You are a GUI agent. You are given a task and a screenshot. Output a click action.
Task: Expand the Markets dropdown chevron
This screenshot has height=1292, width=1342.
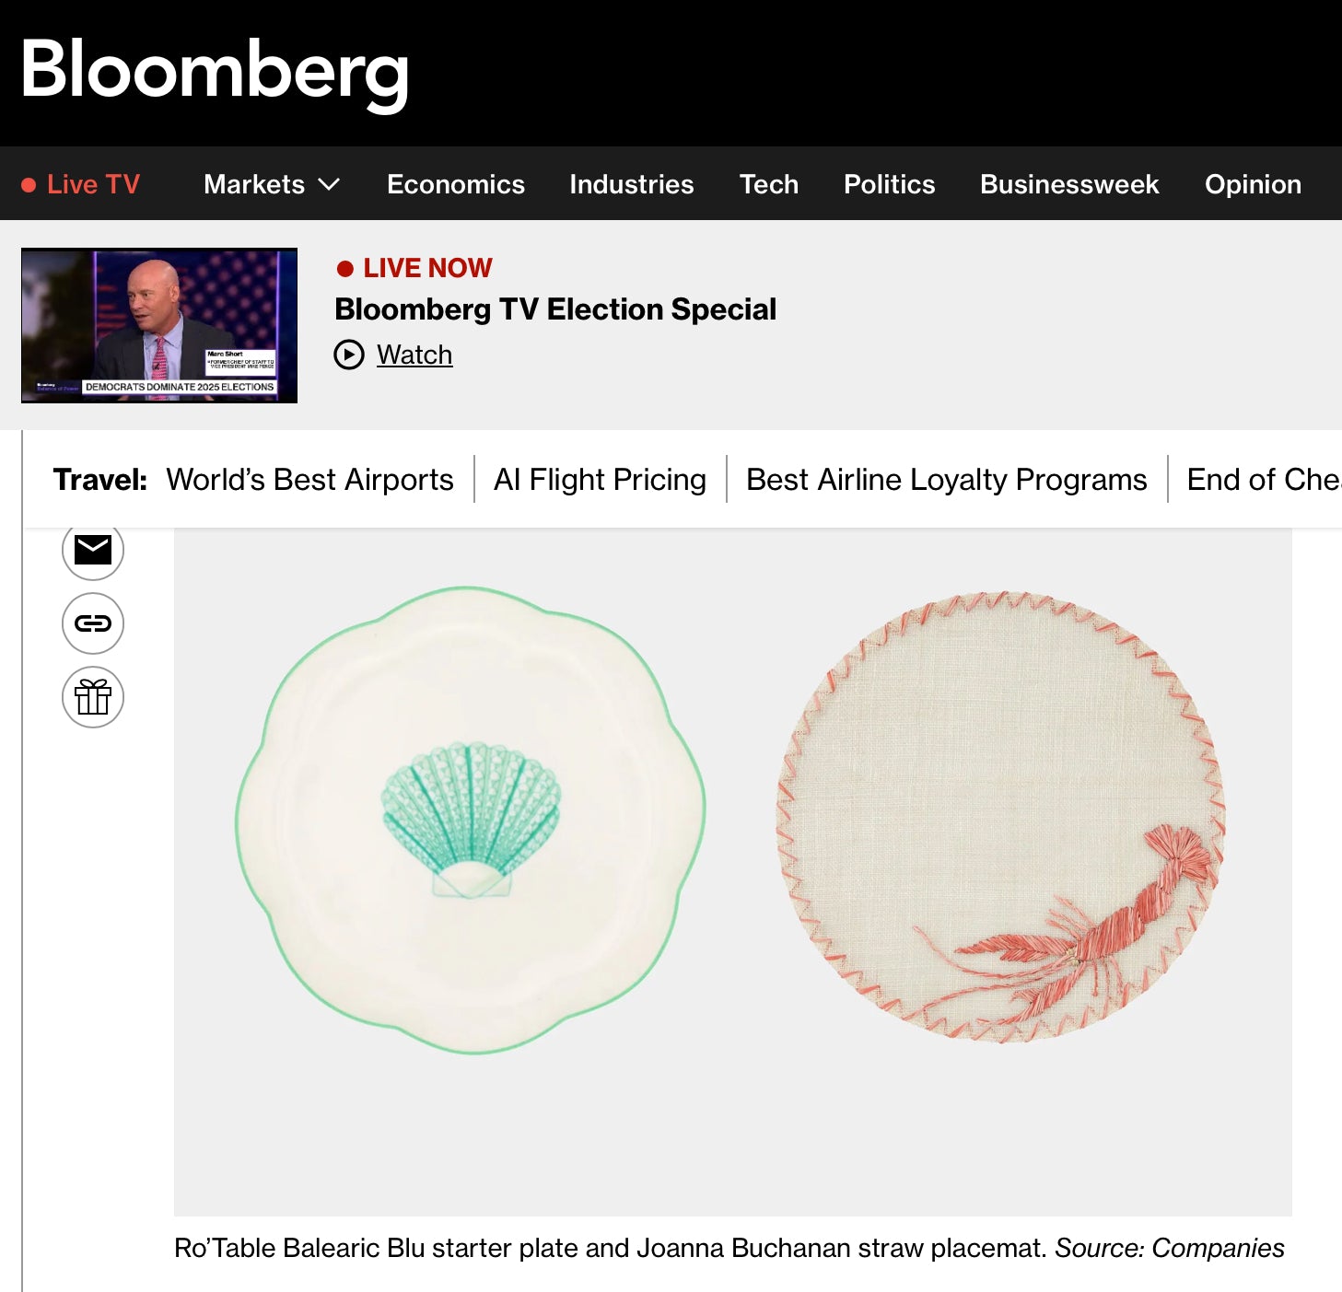[x=329, y=184]
